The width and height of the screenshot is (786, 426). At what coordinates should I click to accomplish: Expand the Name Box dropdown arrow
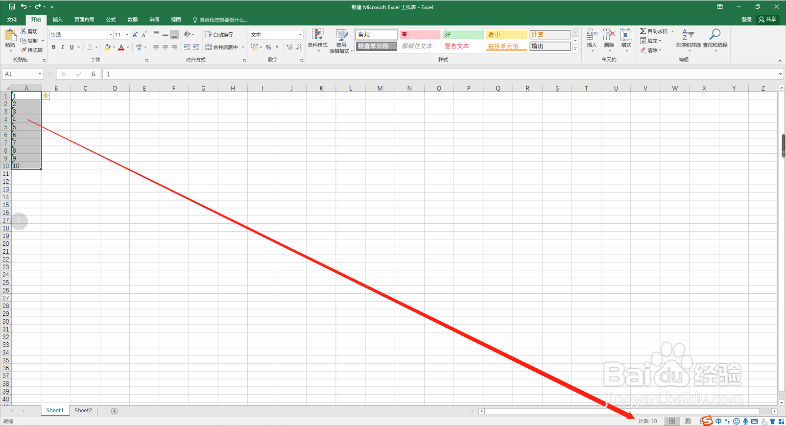click(x=40, y=74)
